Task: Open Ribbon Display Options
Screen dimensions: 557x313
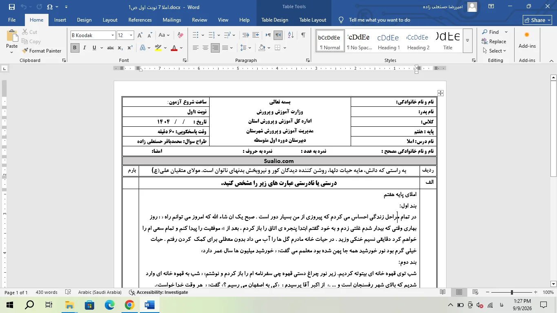Action: [x=491, y=7]
